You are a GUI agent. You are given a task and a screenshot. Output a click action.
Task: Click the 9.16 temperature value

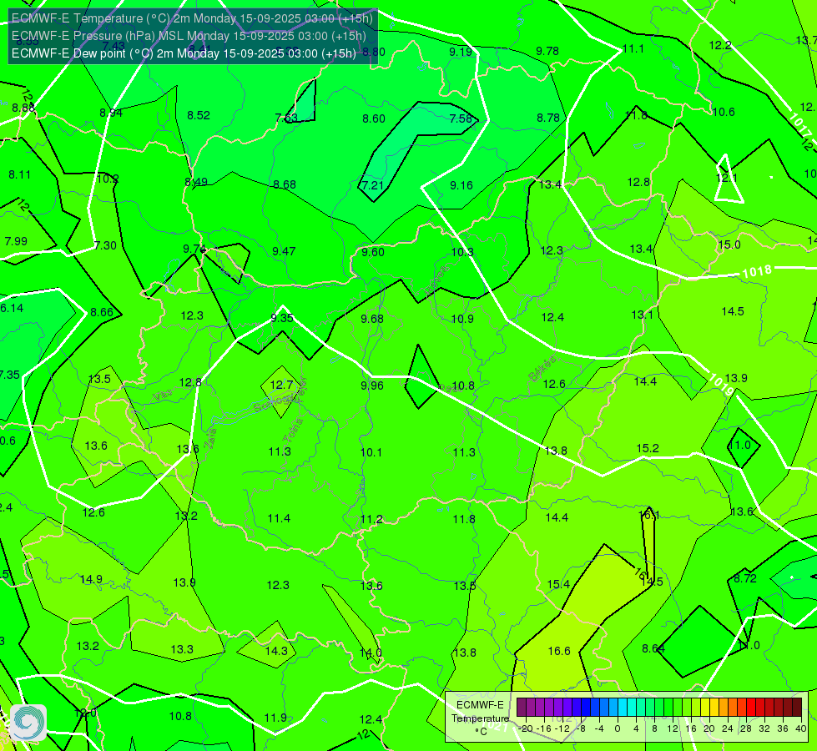tap(461, 185)
